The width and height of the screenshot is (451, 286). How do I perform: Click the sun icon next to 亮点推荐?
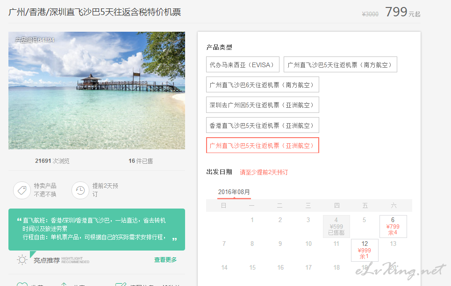tap(22, 260)
